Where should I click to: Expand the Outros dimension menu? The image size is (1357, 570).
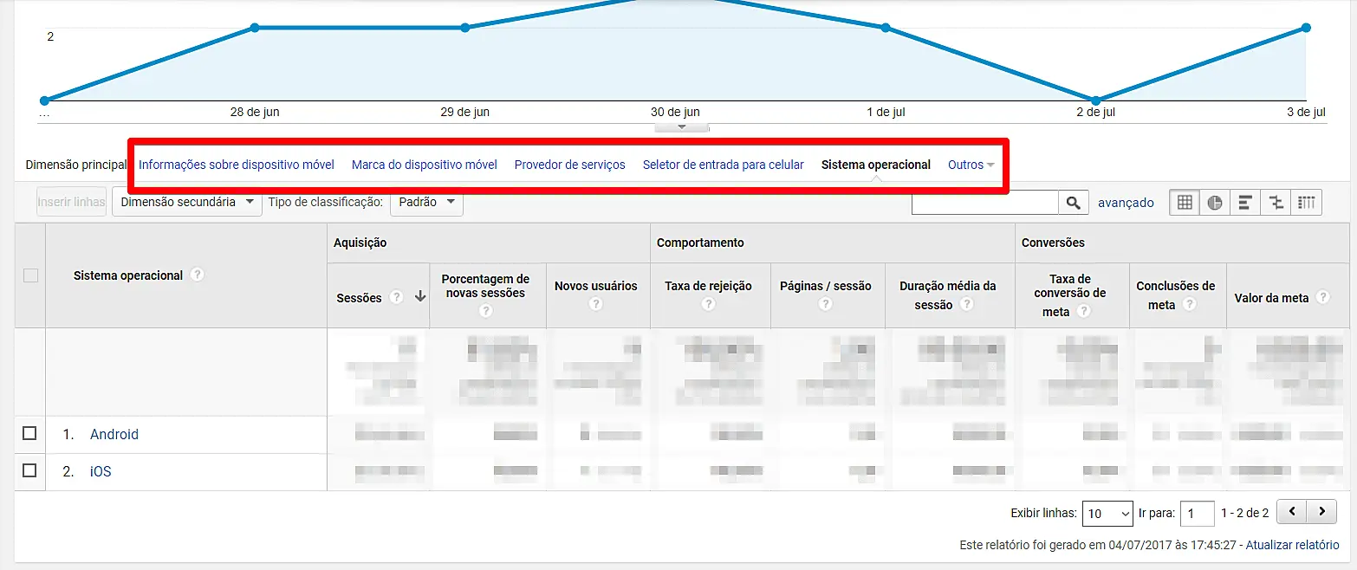click(x=971, y=165)
